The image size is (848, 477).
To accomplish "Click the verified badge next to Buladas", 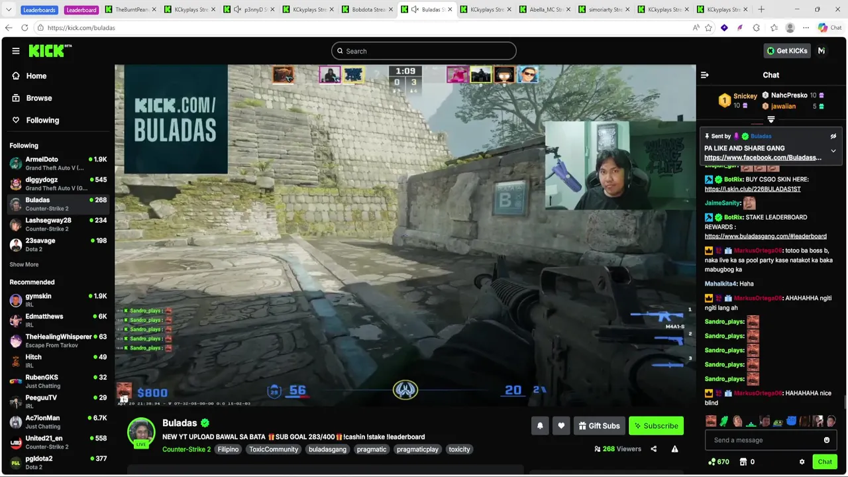I will (x=205, y=423).
